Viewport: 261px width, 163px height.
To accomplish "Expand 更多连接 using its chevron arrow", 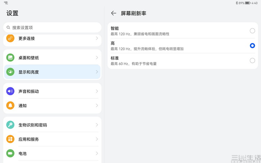I will pos(97,38).
